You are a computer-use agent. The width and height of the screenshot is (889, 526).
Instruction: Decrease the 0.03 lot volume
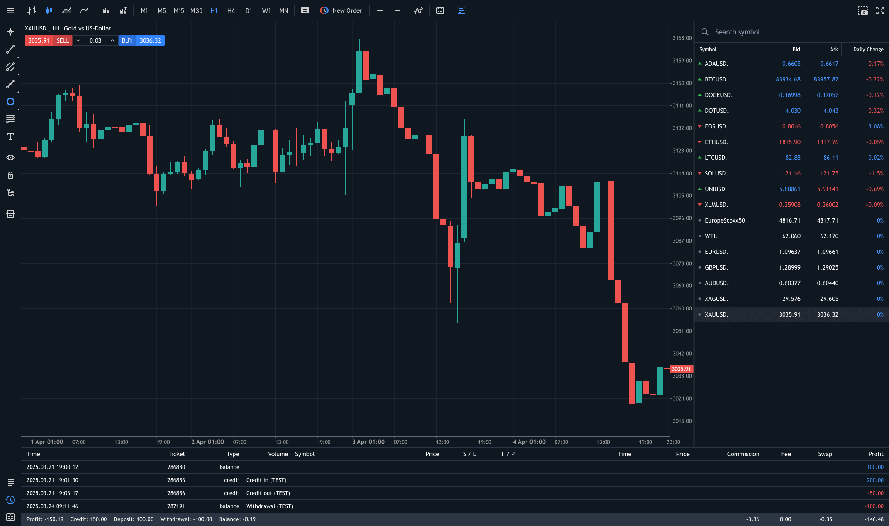coord(78,40)
